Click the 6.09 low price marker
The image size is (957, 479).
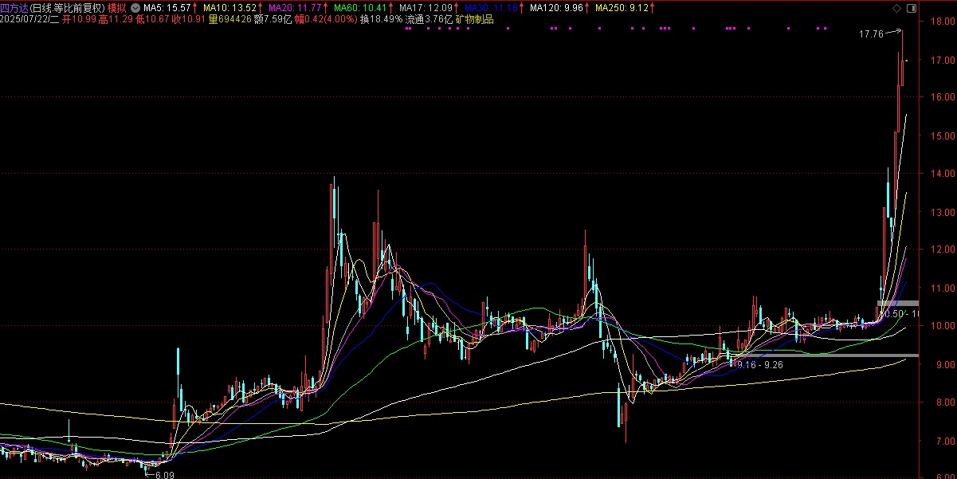tap(164, 474)
